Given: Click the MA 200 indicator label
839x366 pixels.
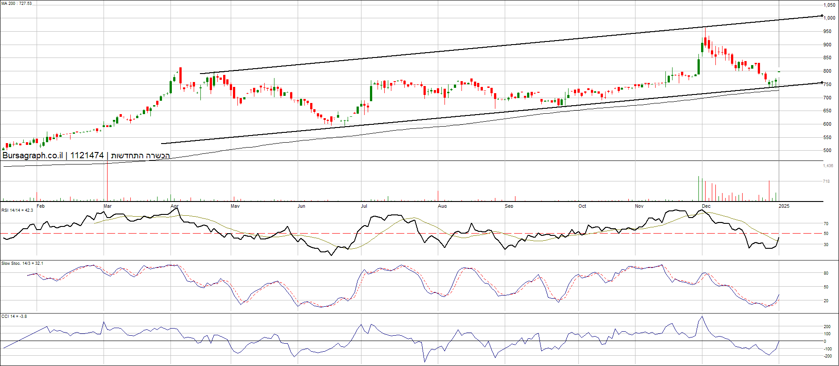Looking at the screenshot, I should pyautogui.click(x=17, y=4).
